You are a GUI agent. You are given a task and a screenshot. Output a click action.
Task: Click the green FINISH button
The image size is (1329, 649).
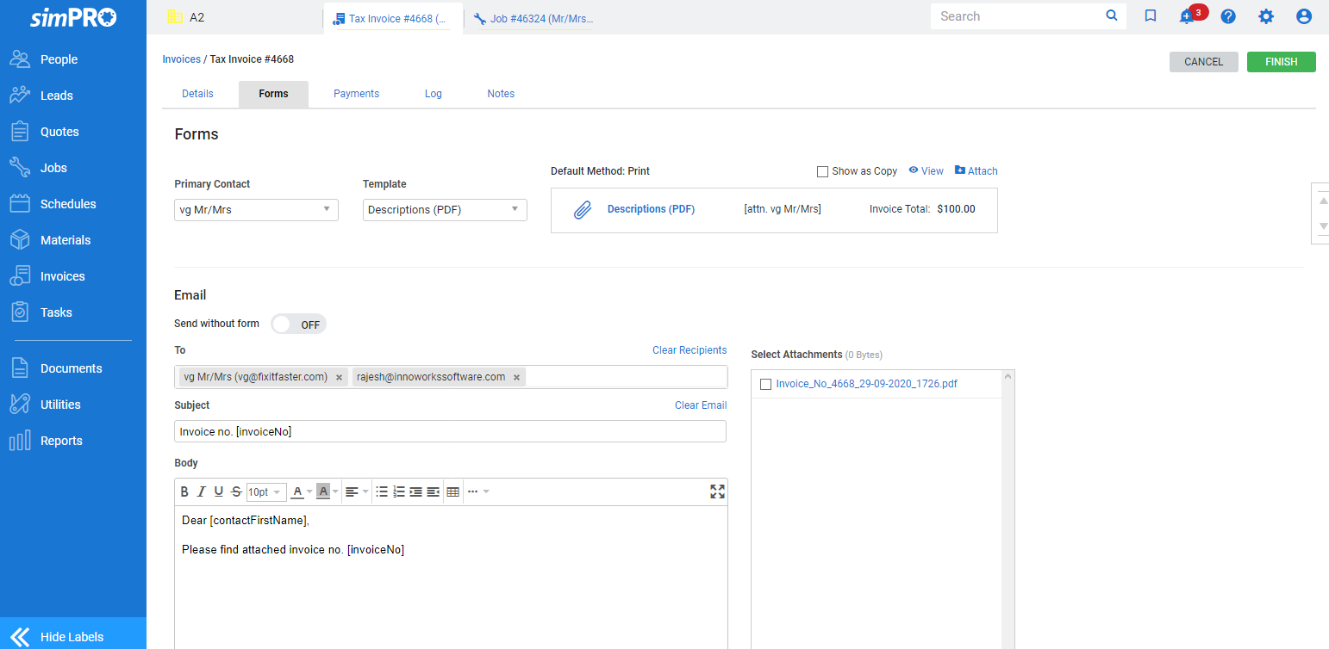click(x=1281, y=62)
